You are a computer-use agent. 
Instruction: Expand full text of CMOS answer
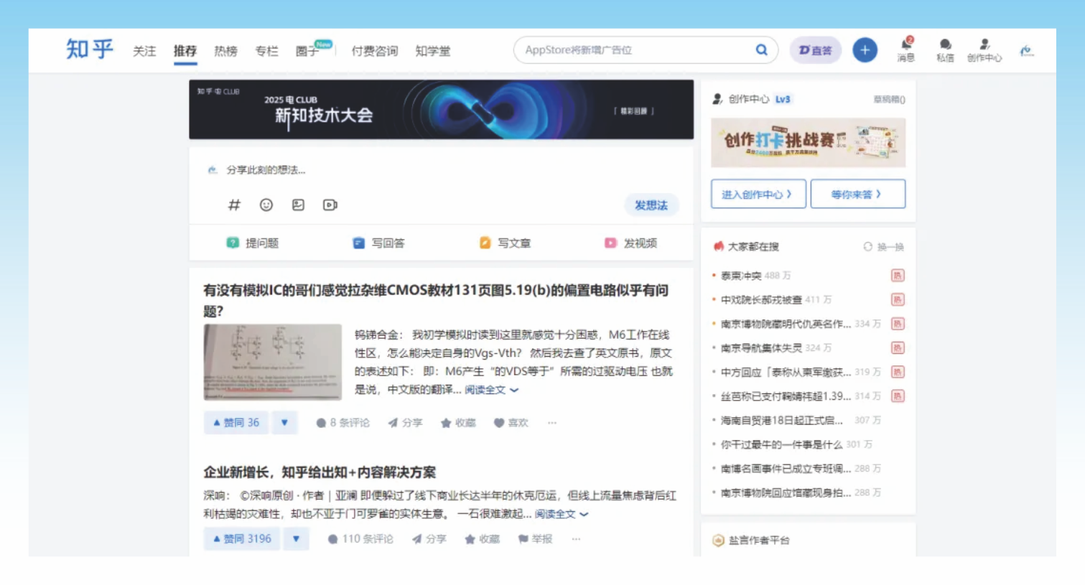(491, 390)
